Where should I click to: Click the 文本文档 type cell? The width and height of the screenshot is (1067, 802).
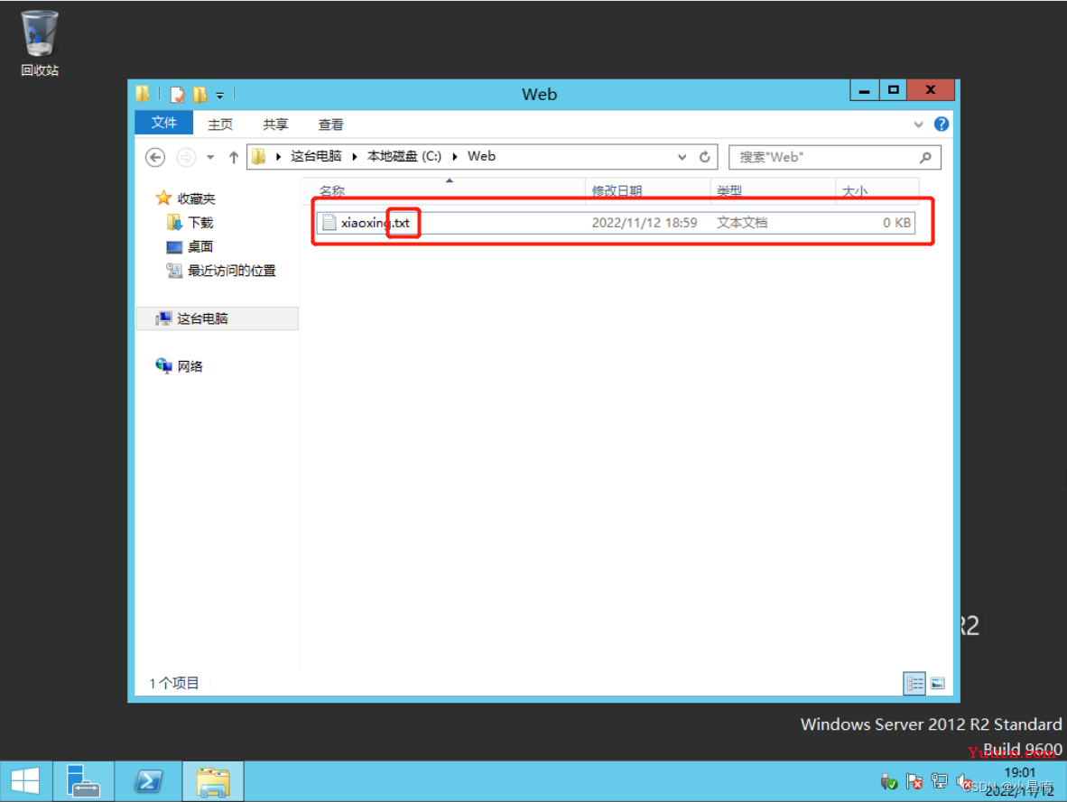coord(742,223)
